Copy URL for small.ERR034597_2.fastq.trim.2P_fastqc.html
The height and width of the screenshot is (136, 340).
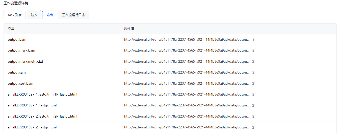253,117
